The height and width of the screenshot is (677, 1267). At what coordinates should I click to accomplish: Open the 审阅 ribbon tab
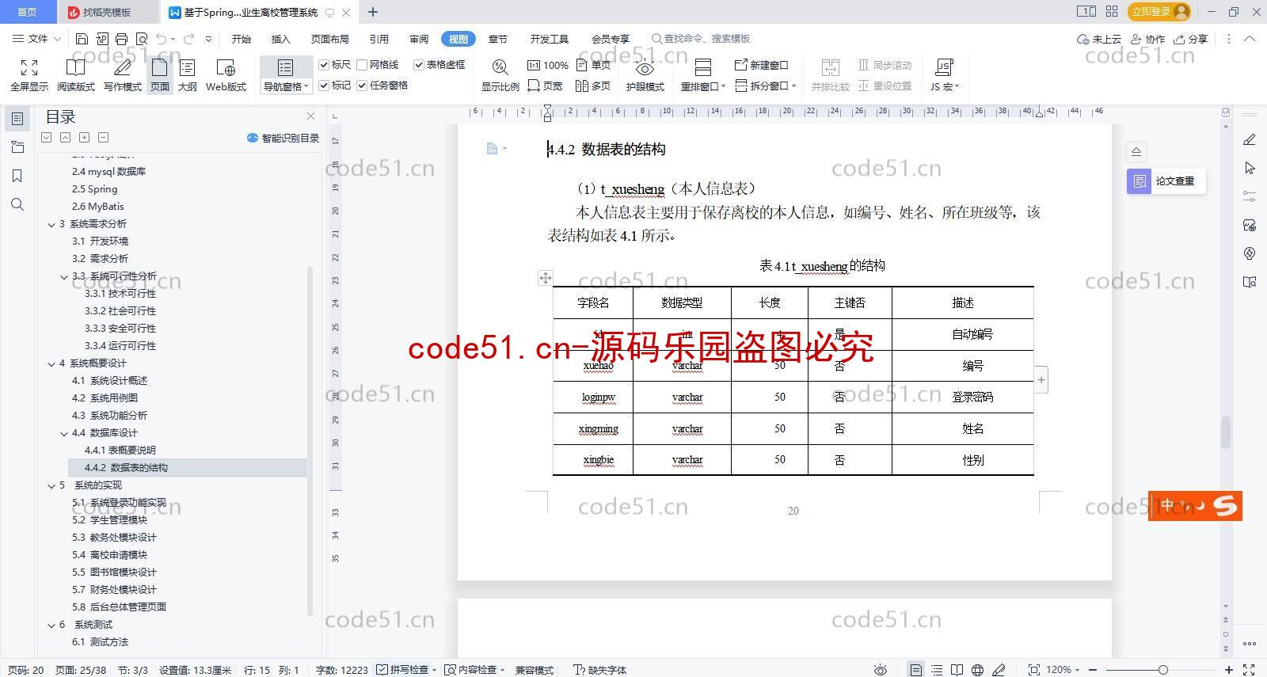tap(419, 39)
